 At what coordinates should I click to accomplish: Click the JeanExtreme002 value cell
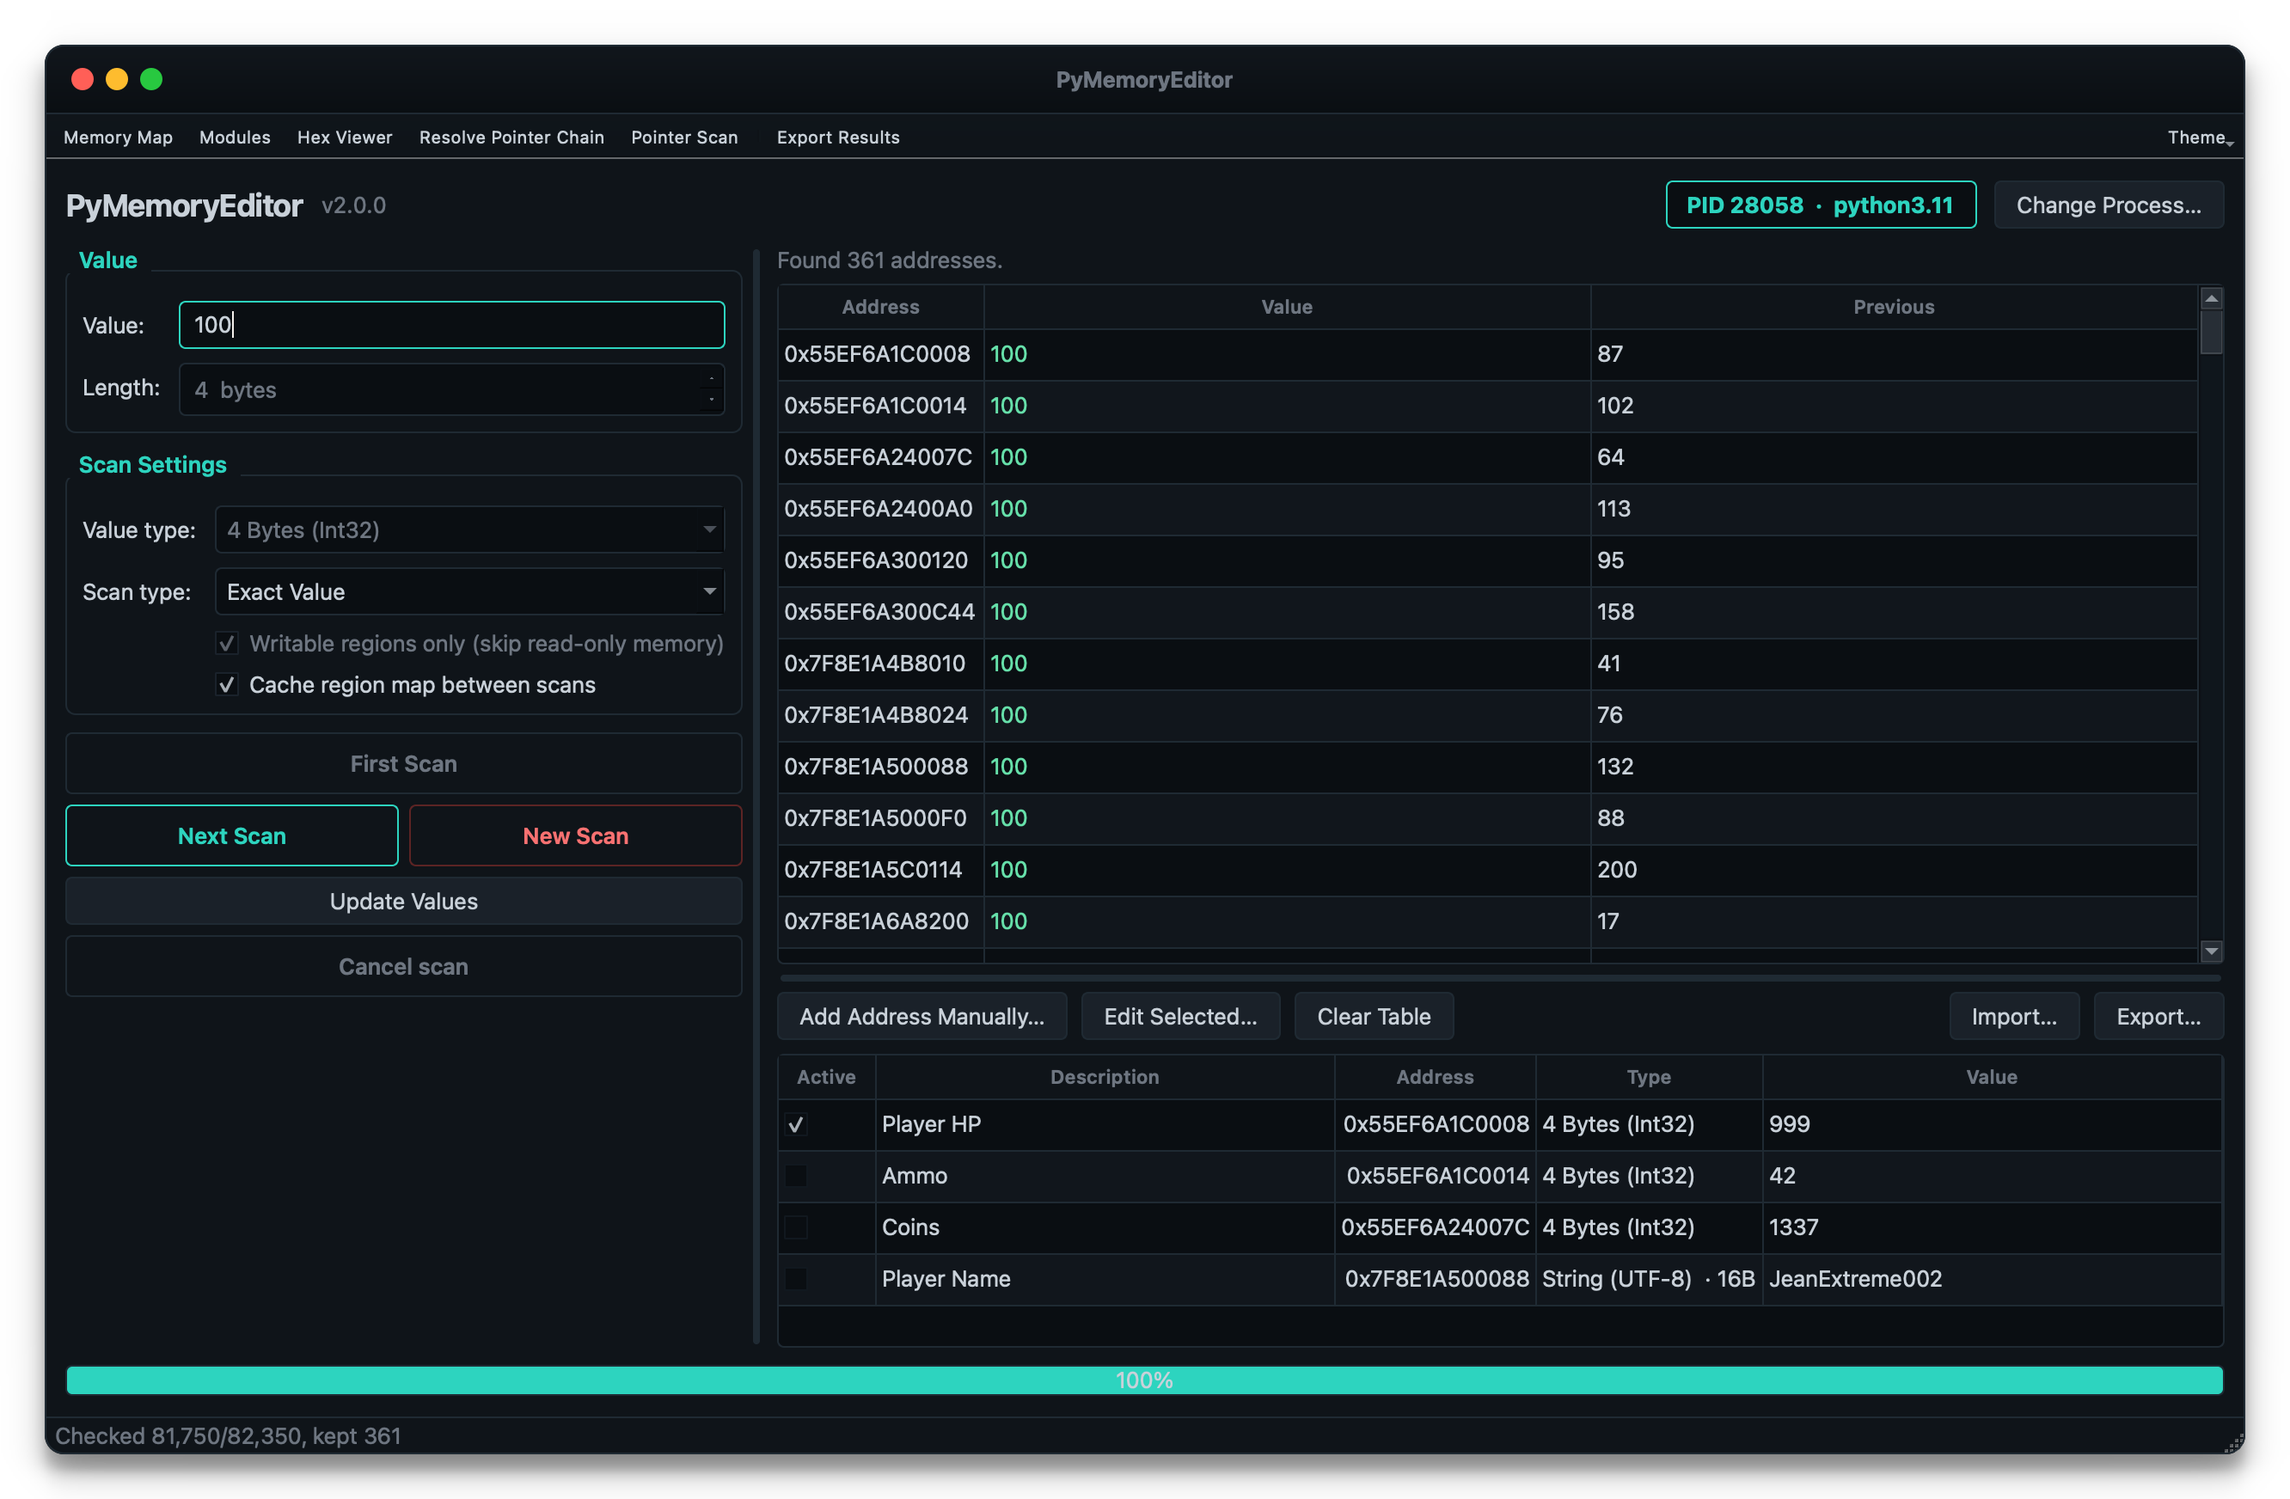(1992, 1279)
